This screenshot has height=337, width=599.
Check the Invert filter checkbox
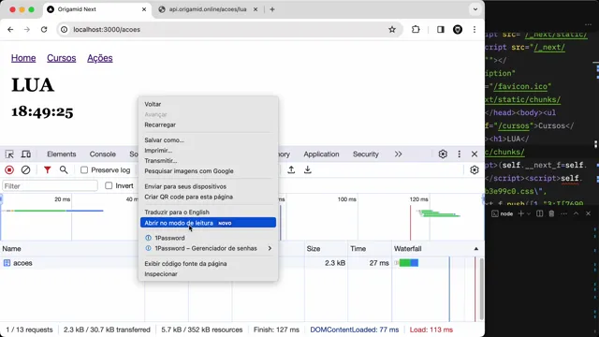(109, 185)
